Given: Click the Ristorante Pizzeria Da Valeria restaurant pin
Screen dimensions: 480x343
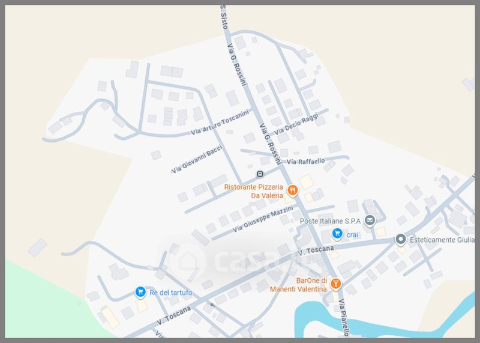Looking at the screenshot, I should coord(292,190).
